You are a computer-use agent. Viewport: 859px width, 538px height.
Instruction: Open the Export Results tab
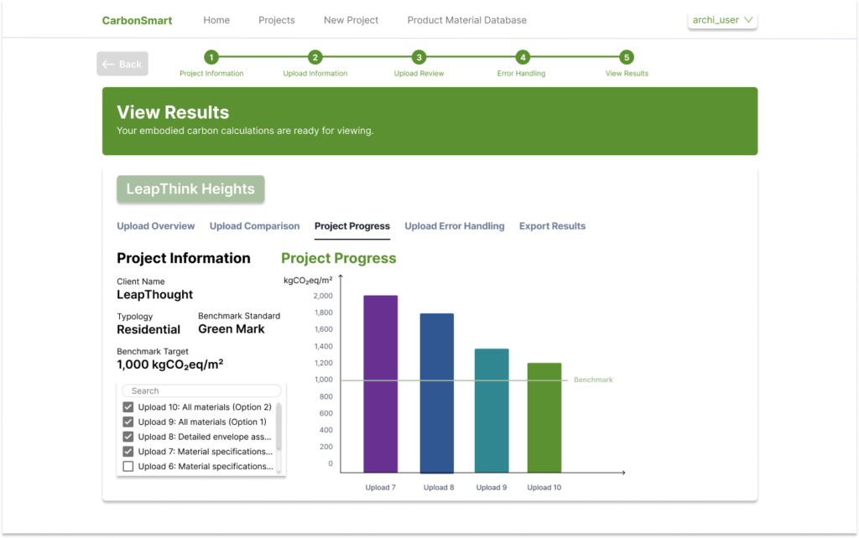552,225
